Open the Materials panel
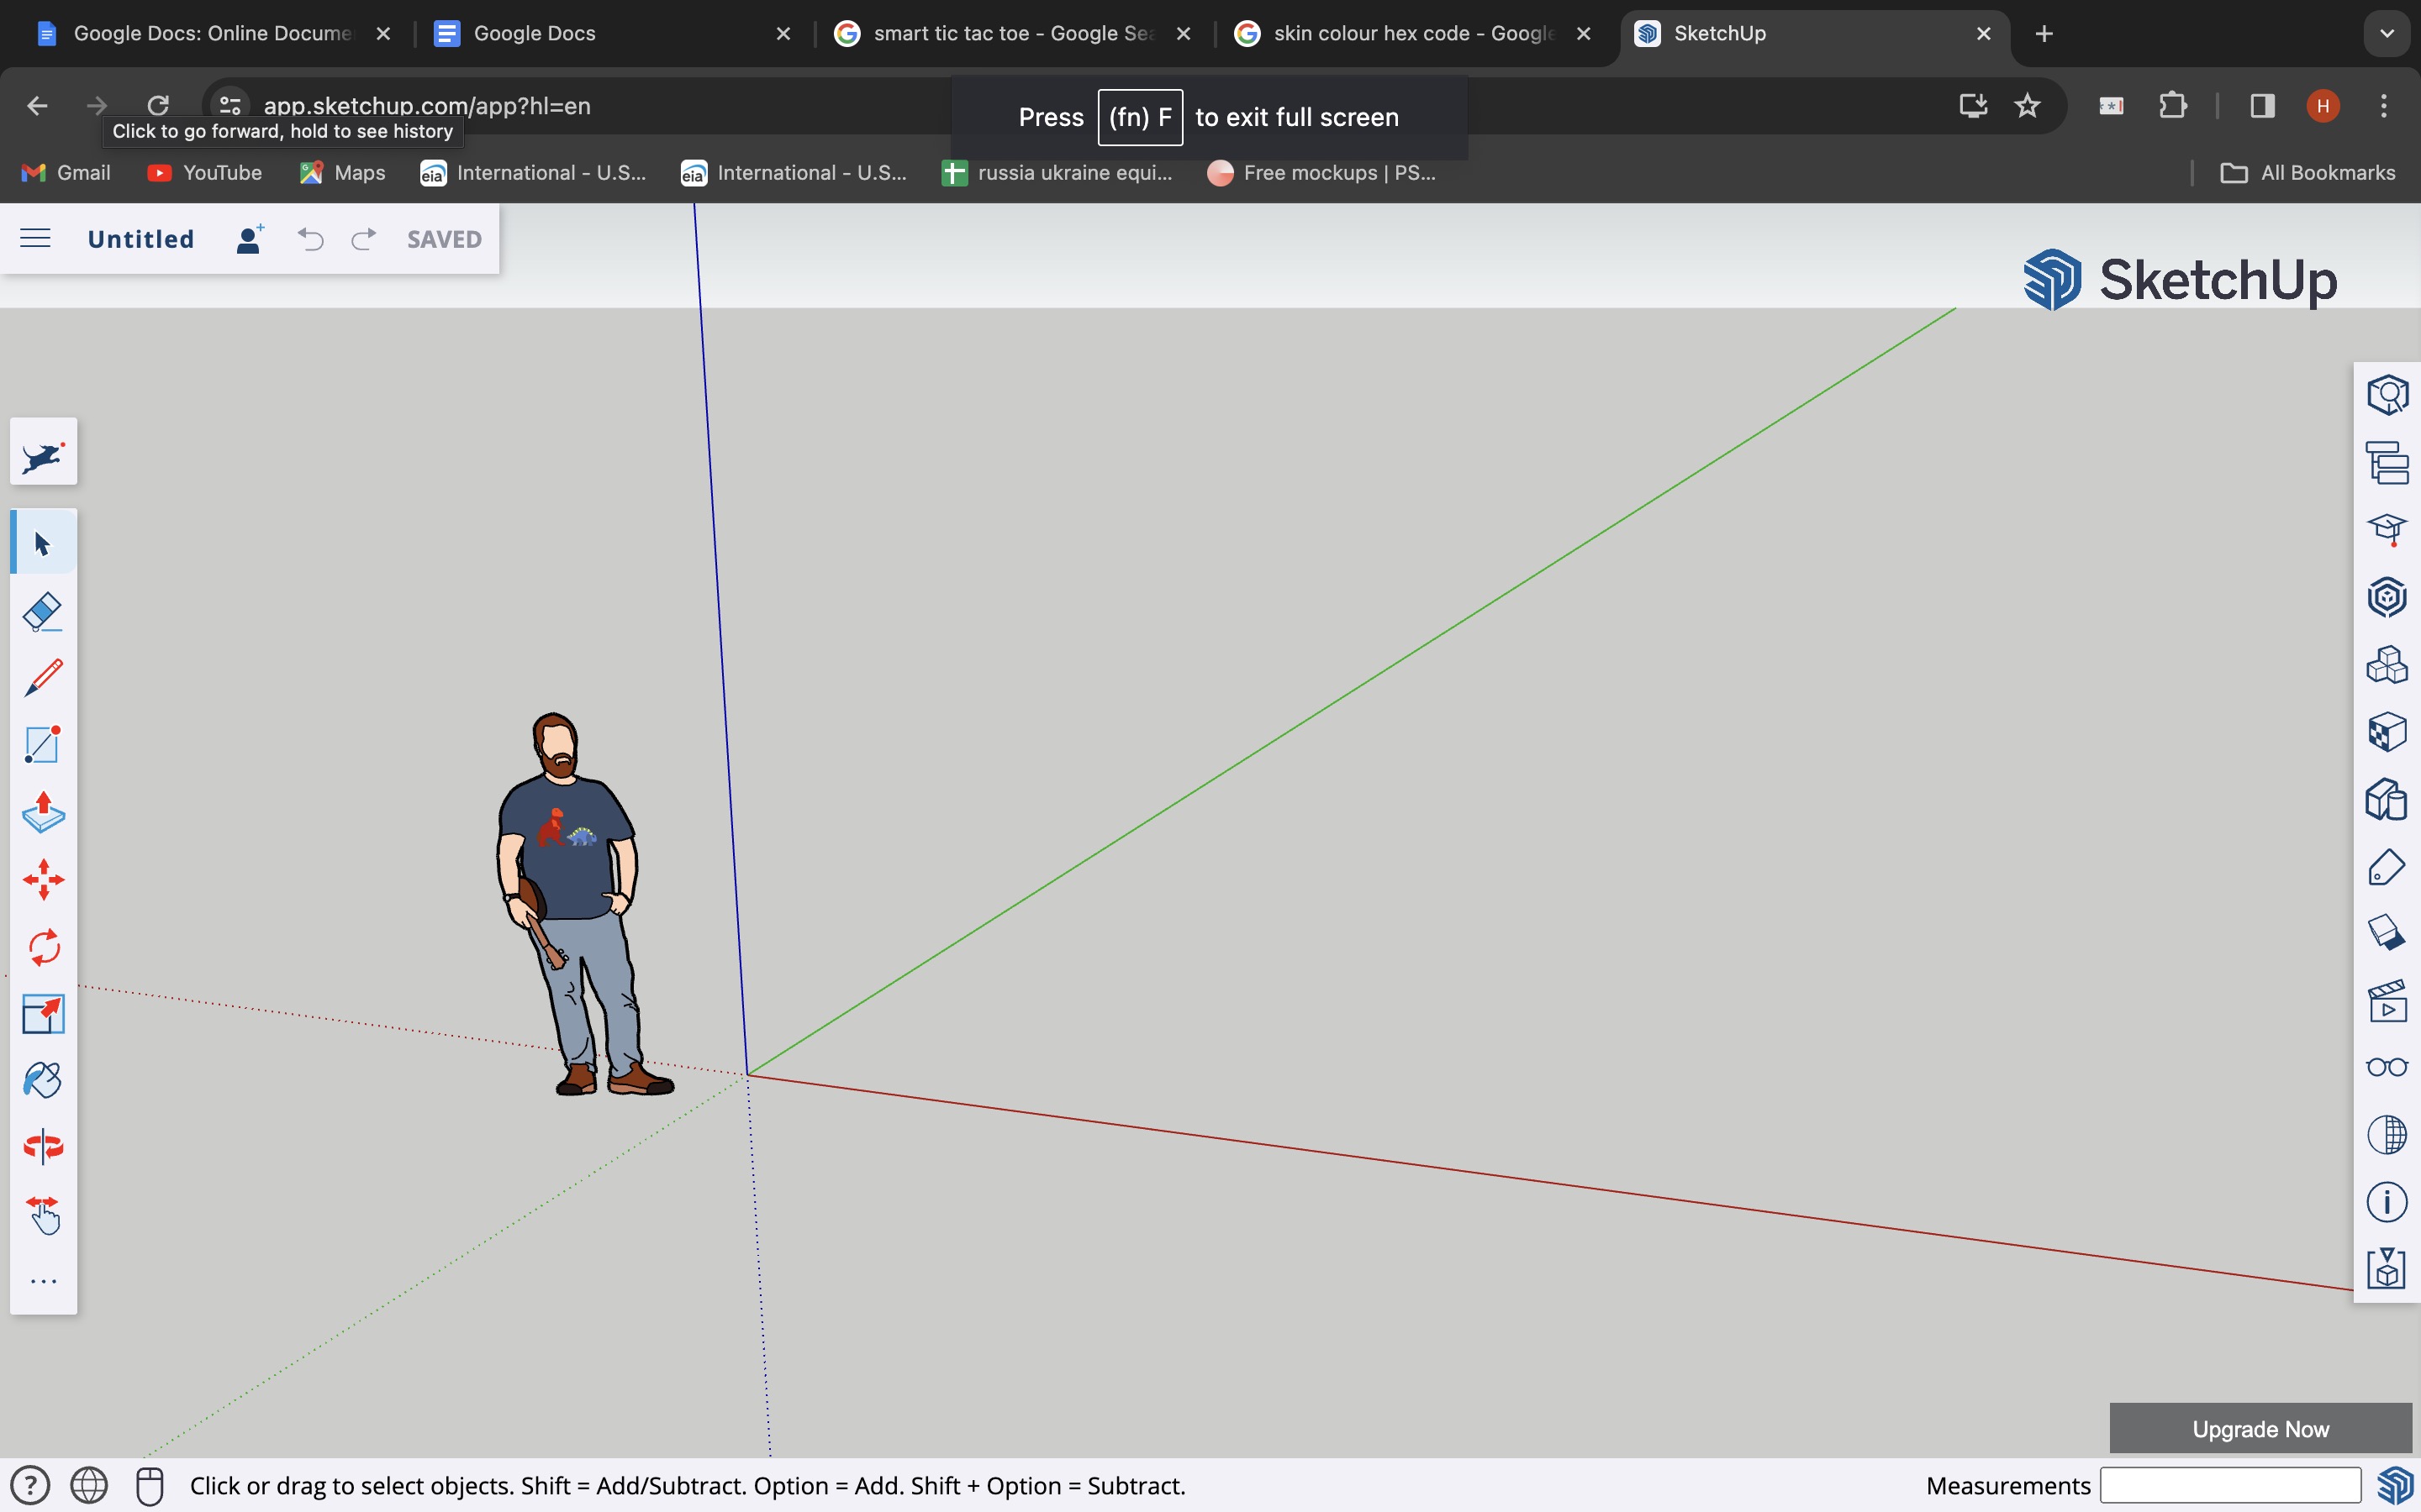Screen dimensions: 2421x1512 click(2387, 732)
